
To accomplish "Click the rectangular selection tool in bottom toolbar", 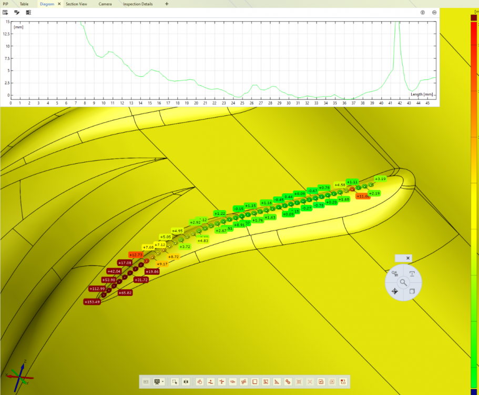I will pyautogui.click(x=175, y=381).
